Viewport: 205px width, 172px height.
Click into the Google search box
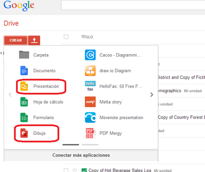click(x=133, y=5)
